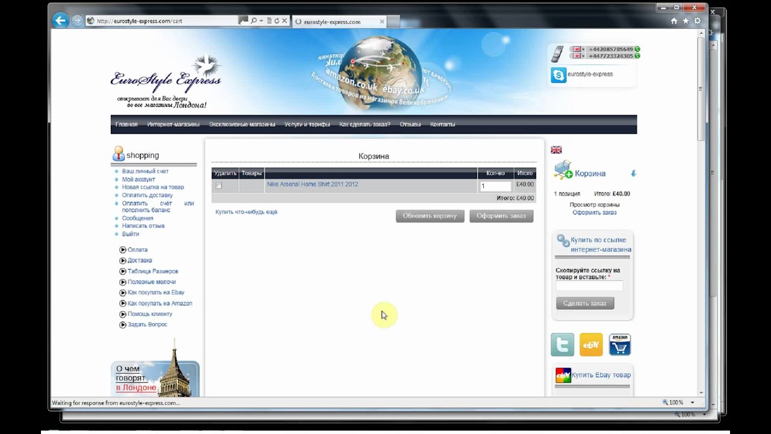Click the mobile phone icon near phone numbers
This screenshot has width=771, height=434.
tap(557, 54)
